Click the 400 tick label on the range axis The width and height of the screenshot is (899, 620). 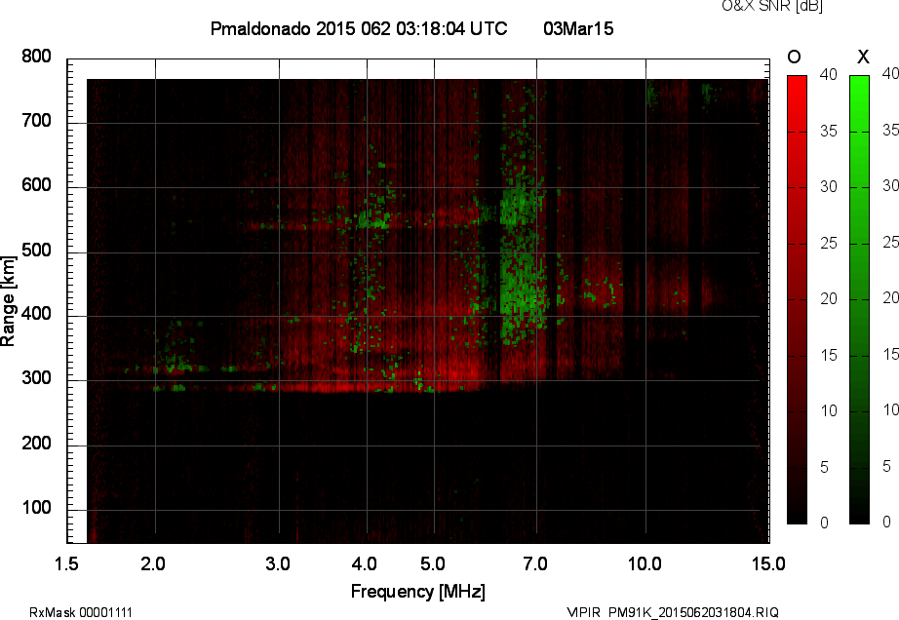pos(36,314)
